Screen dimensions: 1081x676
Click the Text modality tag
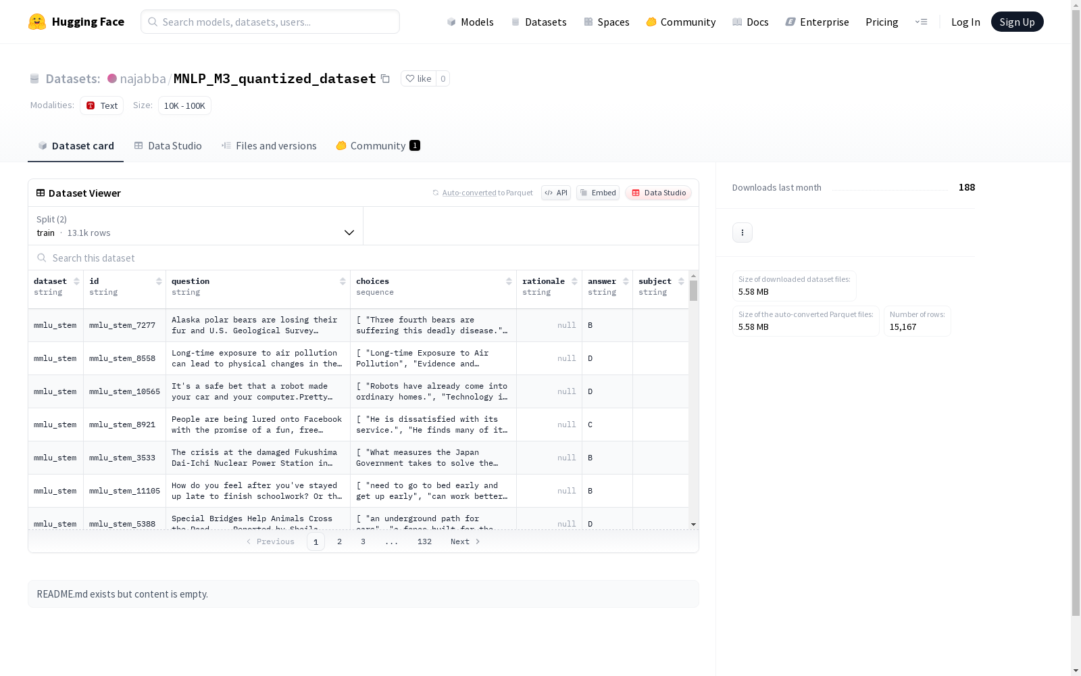coord(102,105)
